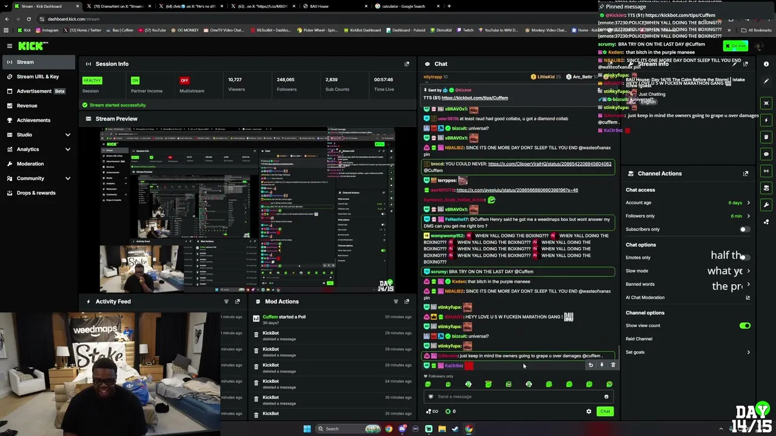This screenshot has height=436, width=776.
Task: Pop out the Mod Actions panel
Action: (x=407, y=302)
